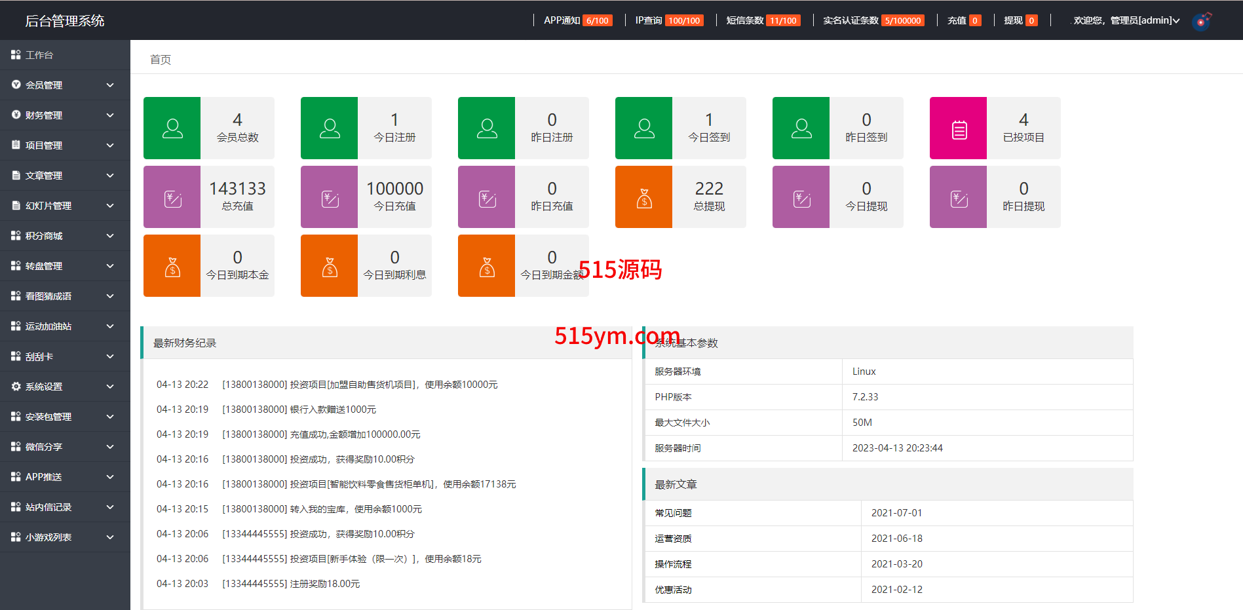Viewport: 1243px width, 610px height.
Task: Click the purple 总充值 recharge icon
Action: [172, 197]
